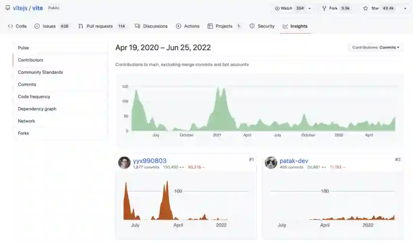Click the Actions play icon

pos(179,26)
